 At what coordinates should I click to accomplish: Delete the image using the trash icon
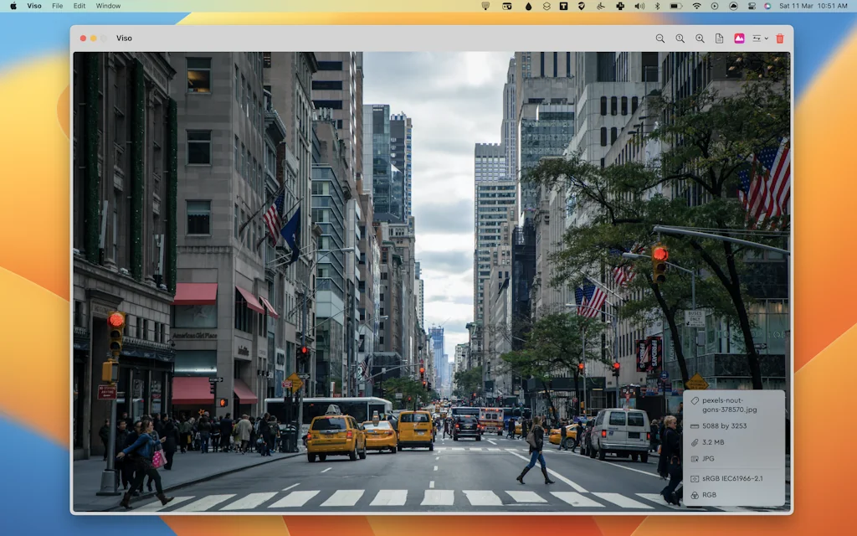778,38
